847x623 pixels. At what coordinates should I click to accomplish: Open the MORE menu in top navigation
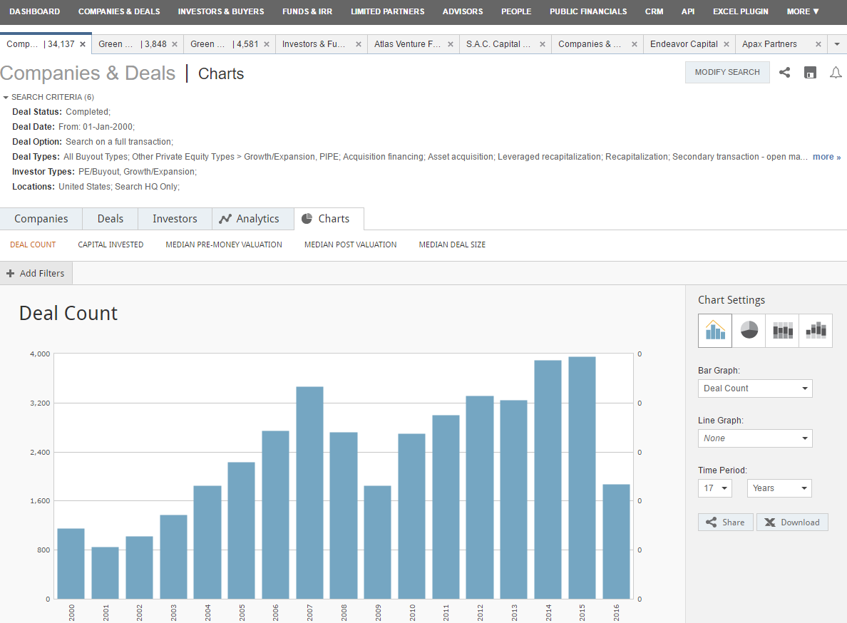coord(803,11)
